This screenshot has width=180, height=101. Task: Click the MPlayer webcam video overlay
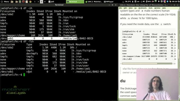point(157,84)
